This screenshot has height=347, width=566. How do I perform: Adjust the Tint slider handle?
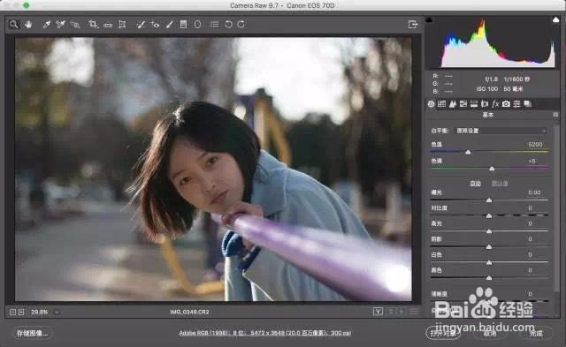492,169
